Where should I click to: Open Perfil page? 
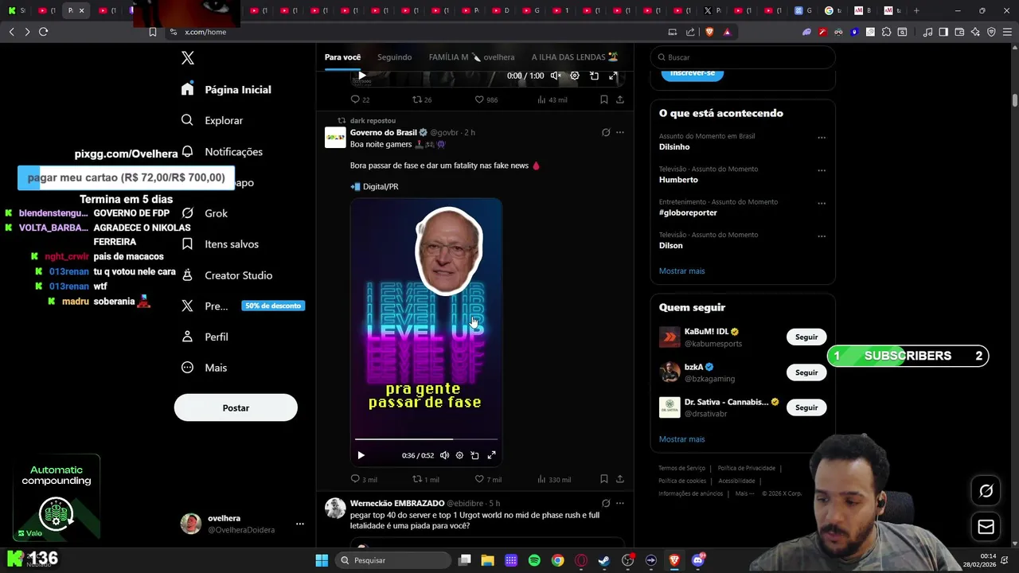click(205, 337)
